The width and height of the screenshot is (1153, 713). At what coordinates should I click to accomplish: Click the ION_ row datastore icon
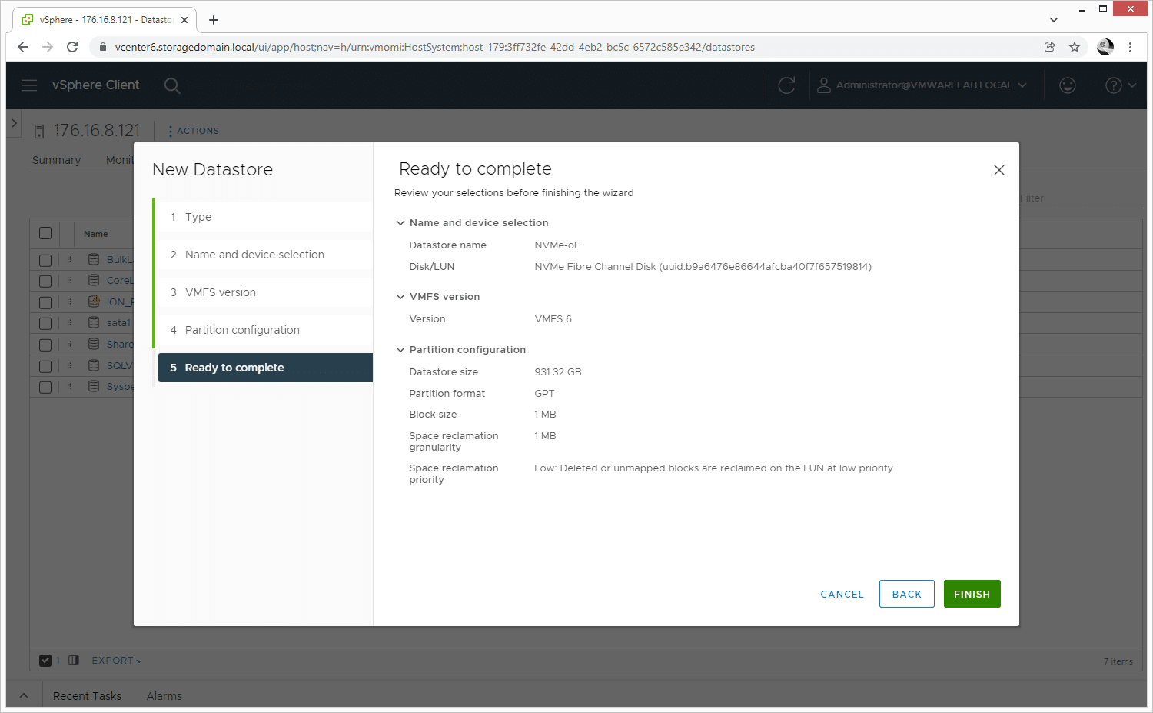click(94, 302)
